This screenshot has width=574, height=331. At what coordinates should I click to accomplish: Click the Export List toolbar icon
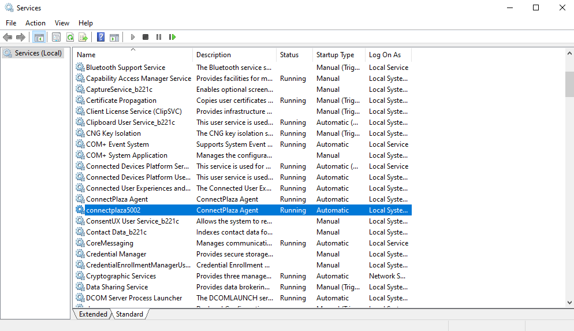(x=83, y=37)
